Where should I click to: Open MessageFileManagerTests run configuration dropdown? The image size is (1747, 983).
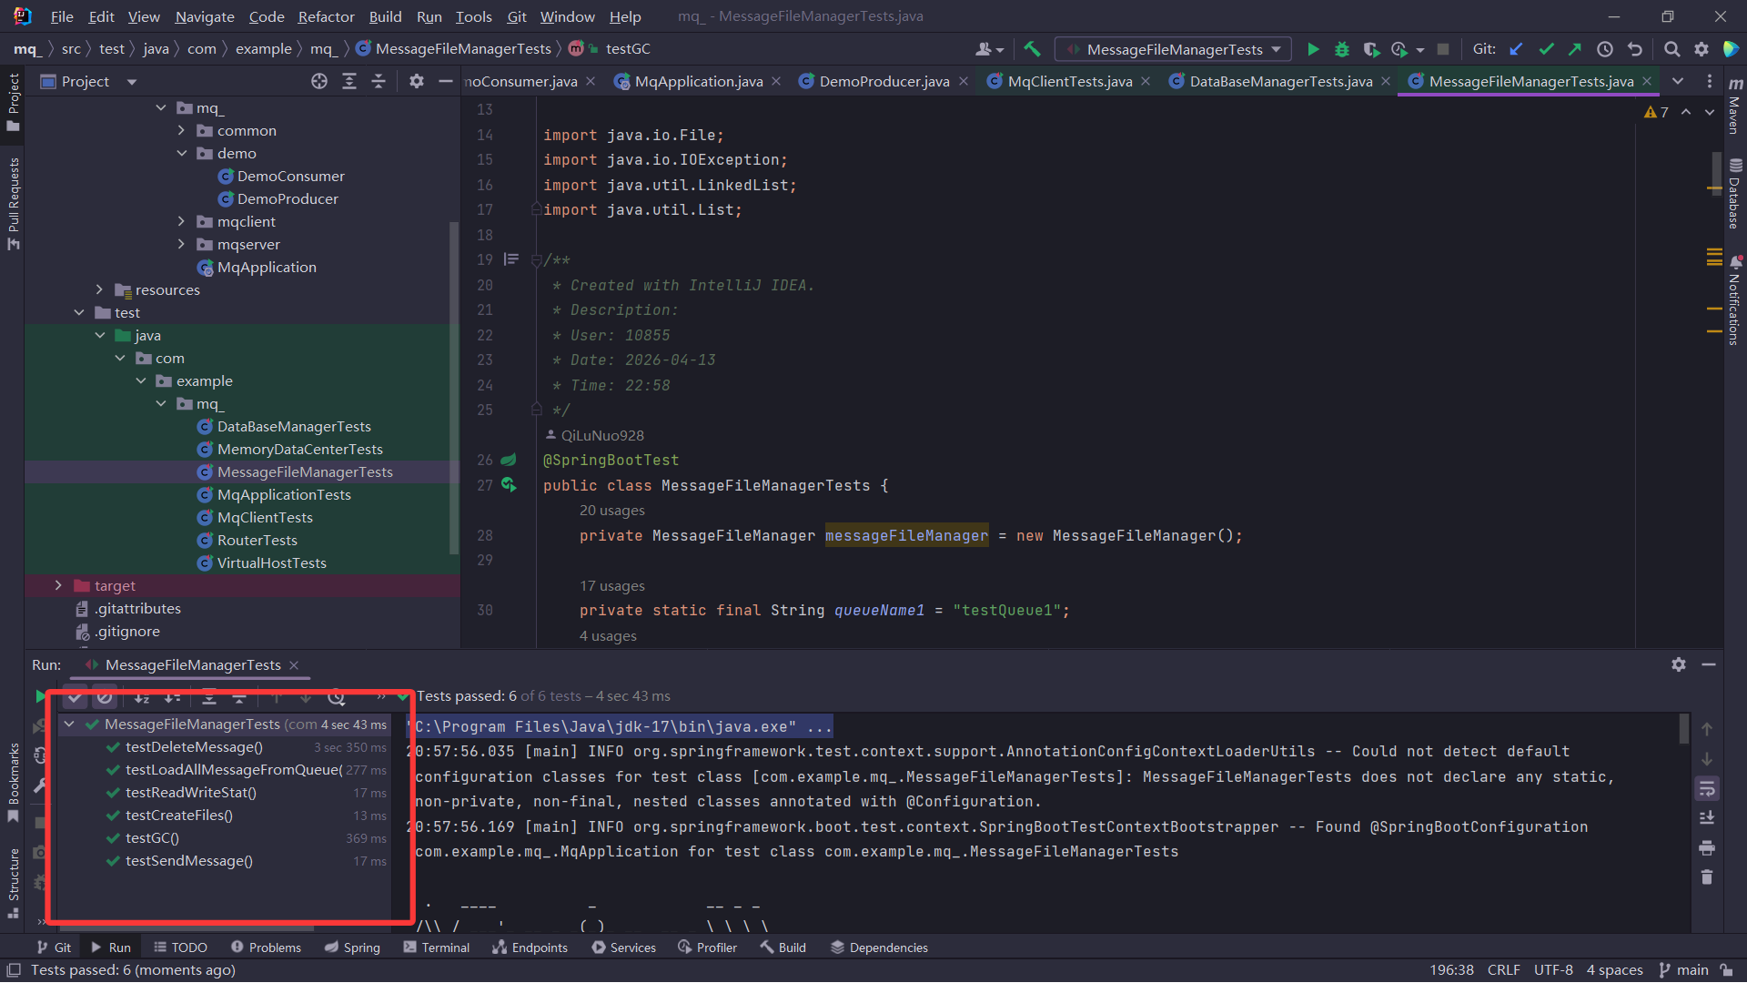click(x=1174, y=49)
